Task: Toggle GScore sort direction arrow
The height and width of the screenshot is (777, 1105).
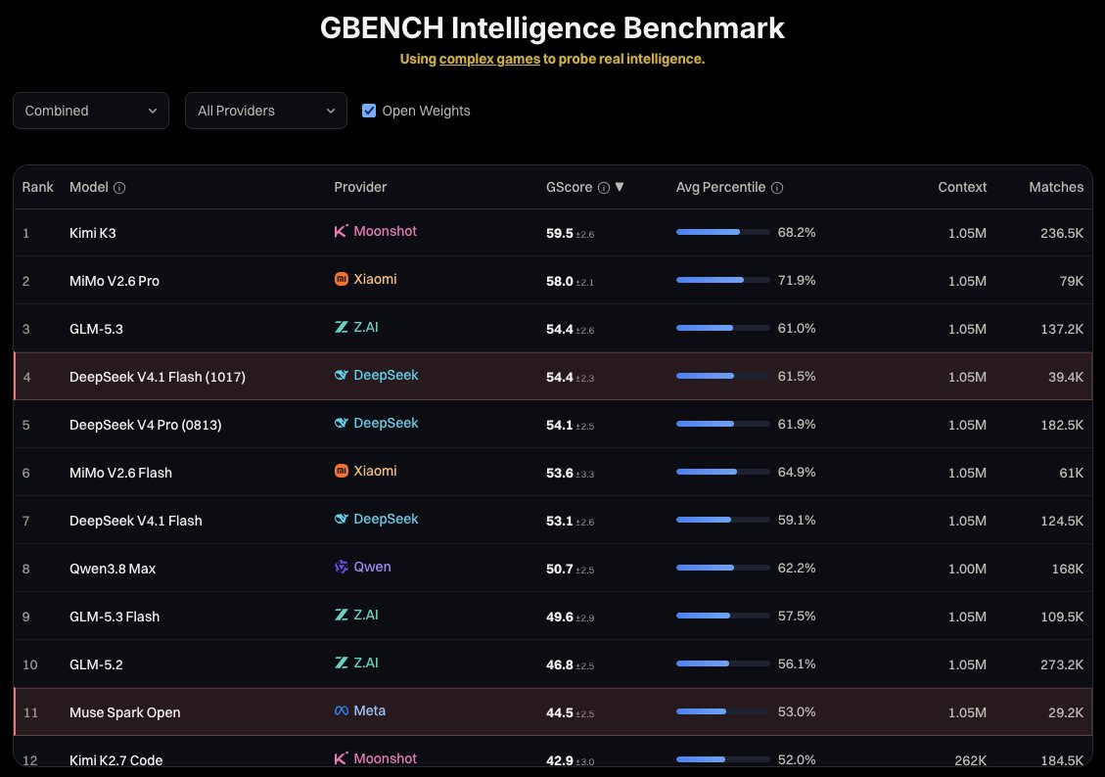Action: coord(620,187)
